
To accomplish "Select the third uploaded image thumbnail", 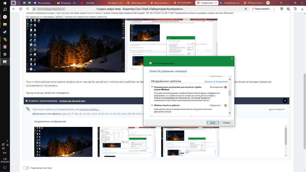I will (190, 142).
